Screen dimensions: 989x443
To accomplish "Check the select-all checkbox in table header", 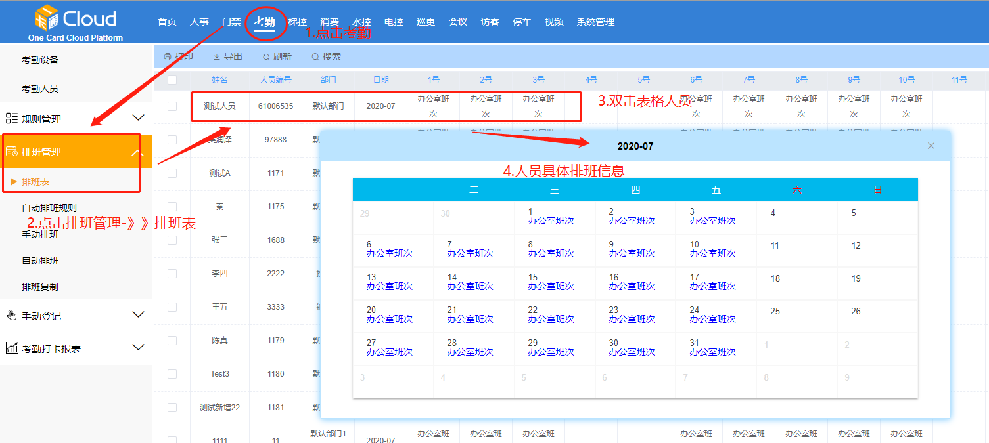I will click(172, 80).
